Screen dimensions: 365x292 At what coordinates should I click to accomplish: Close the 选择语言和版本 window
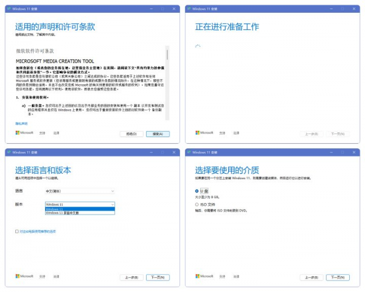[x=174, y=152]
